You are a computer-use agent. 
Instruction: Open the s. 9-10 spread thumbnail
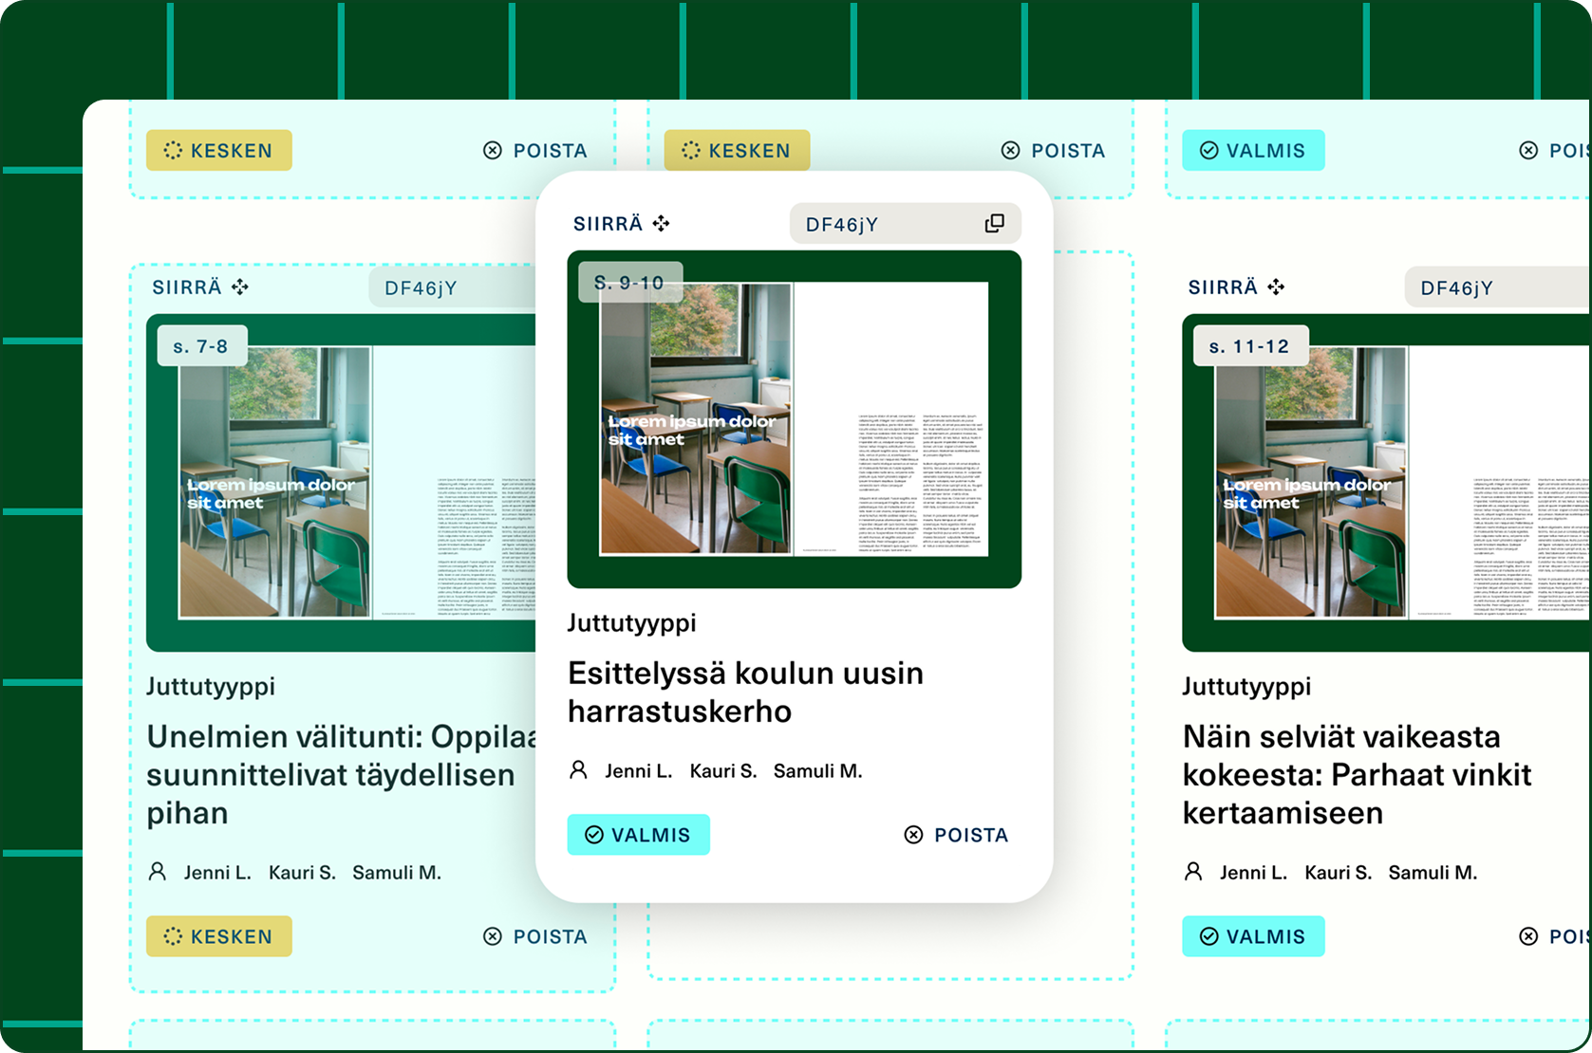pos(794,419)
